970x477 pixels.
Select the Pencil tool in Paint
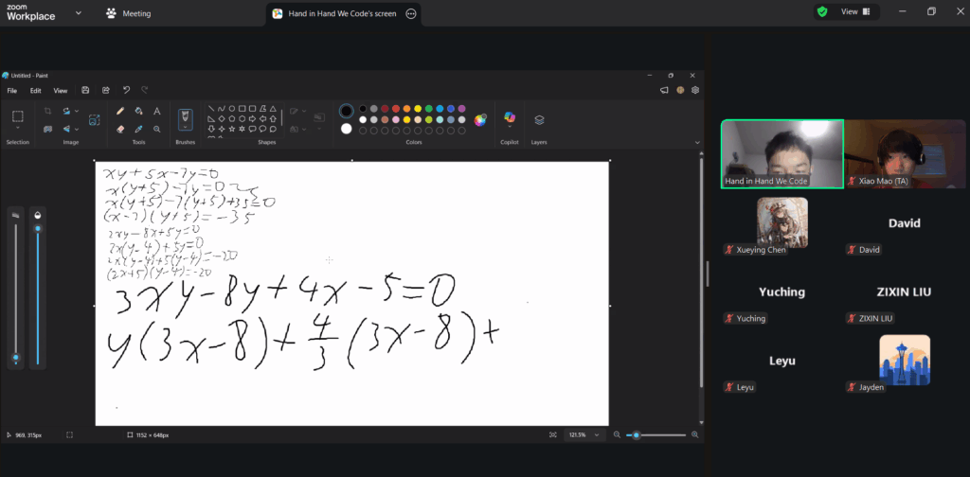(x=120, y=111)
